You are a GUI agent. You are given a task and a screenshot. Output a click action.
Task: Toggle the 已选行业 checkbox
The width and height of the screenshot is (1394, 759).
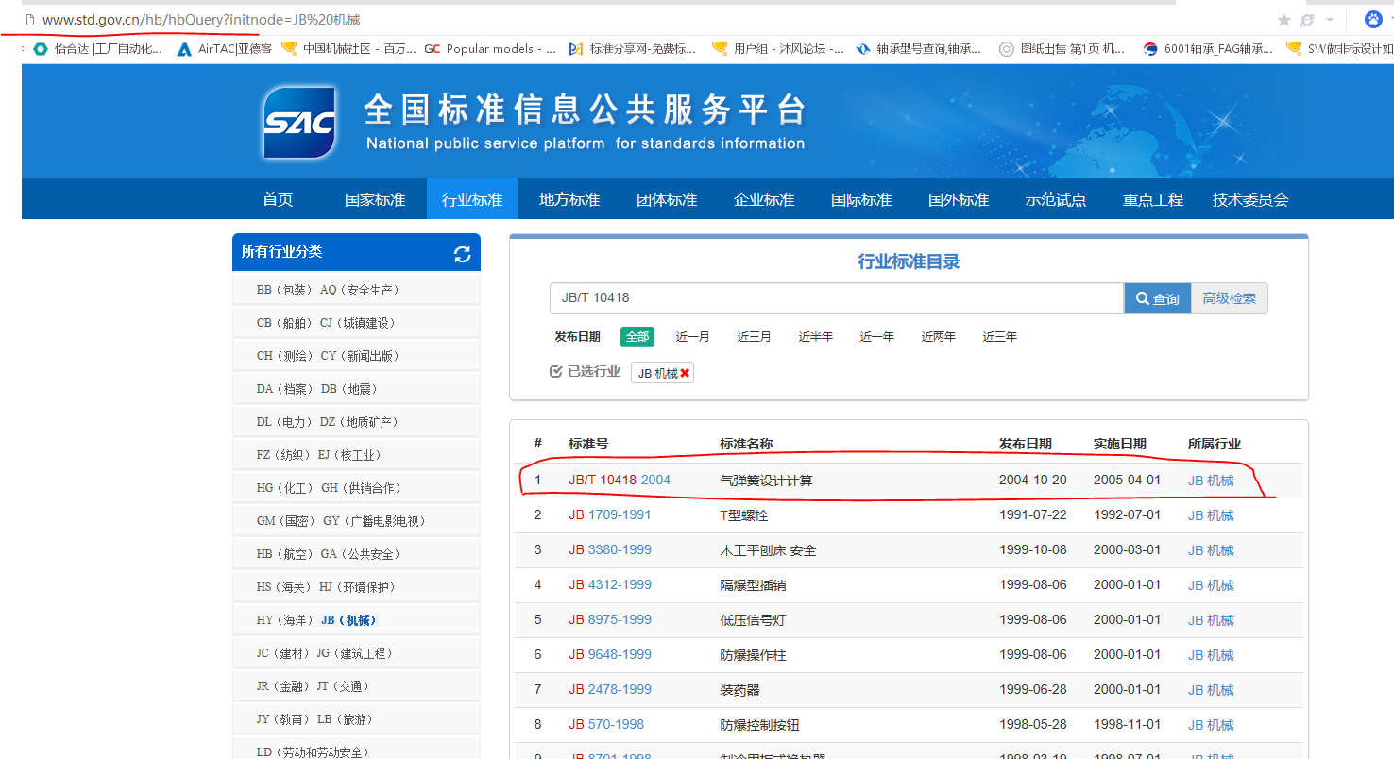click(556, 372)
